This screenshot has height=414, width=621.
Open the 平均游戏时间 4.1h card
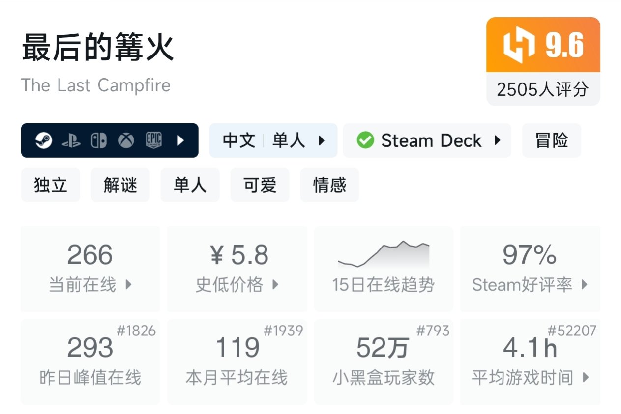530,361
